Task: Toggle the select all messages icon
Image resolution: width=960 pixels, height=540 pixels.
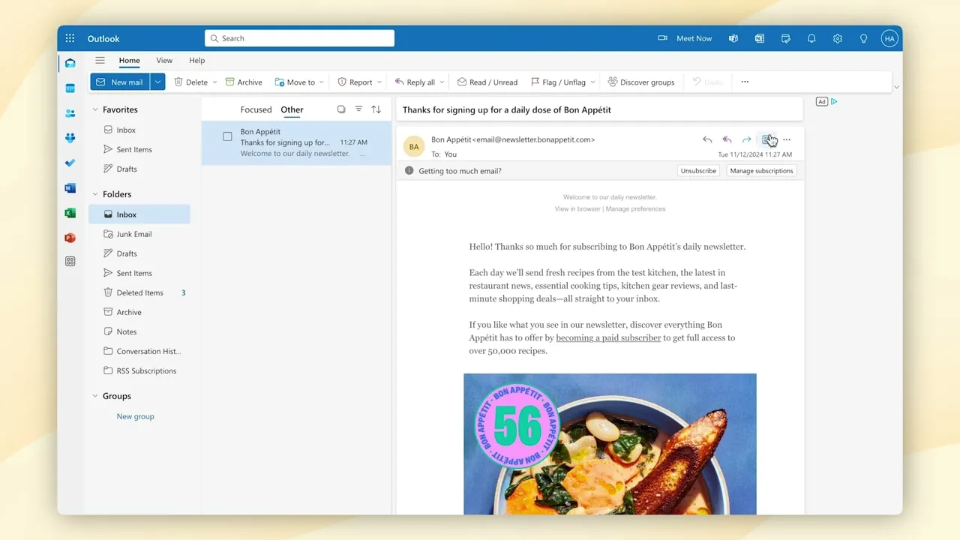Action: pyautogui.click(x=341, y=109)
